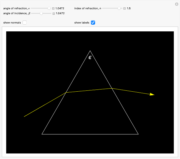Screen dimensions: 180x159
Task: Enable the show normals checkbox
Action: (x=25, y=22)
